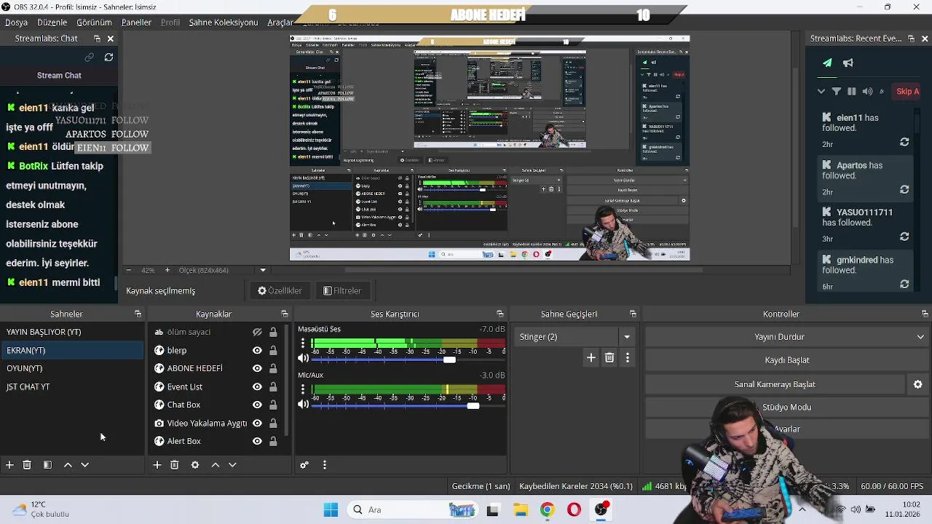
Task: Open the Araçlar menu
Action: pyautogui.click(x=280, y=23)
